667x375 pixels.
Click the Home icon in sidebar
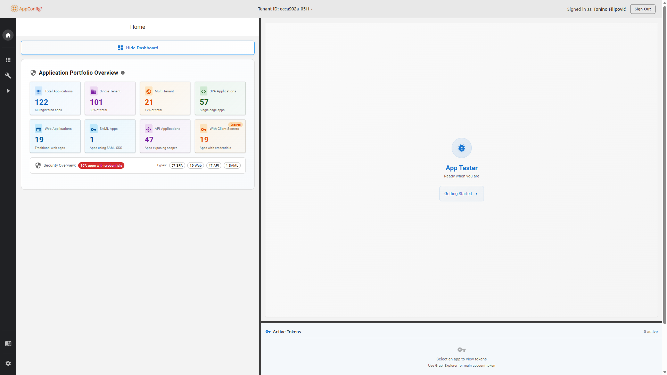pyautogui.click(x=8, y=35)
